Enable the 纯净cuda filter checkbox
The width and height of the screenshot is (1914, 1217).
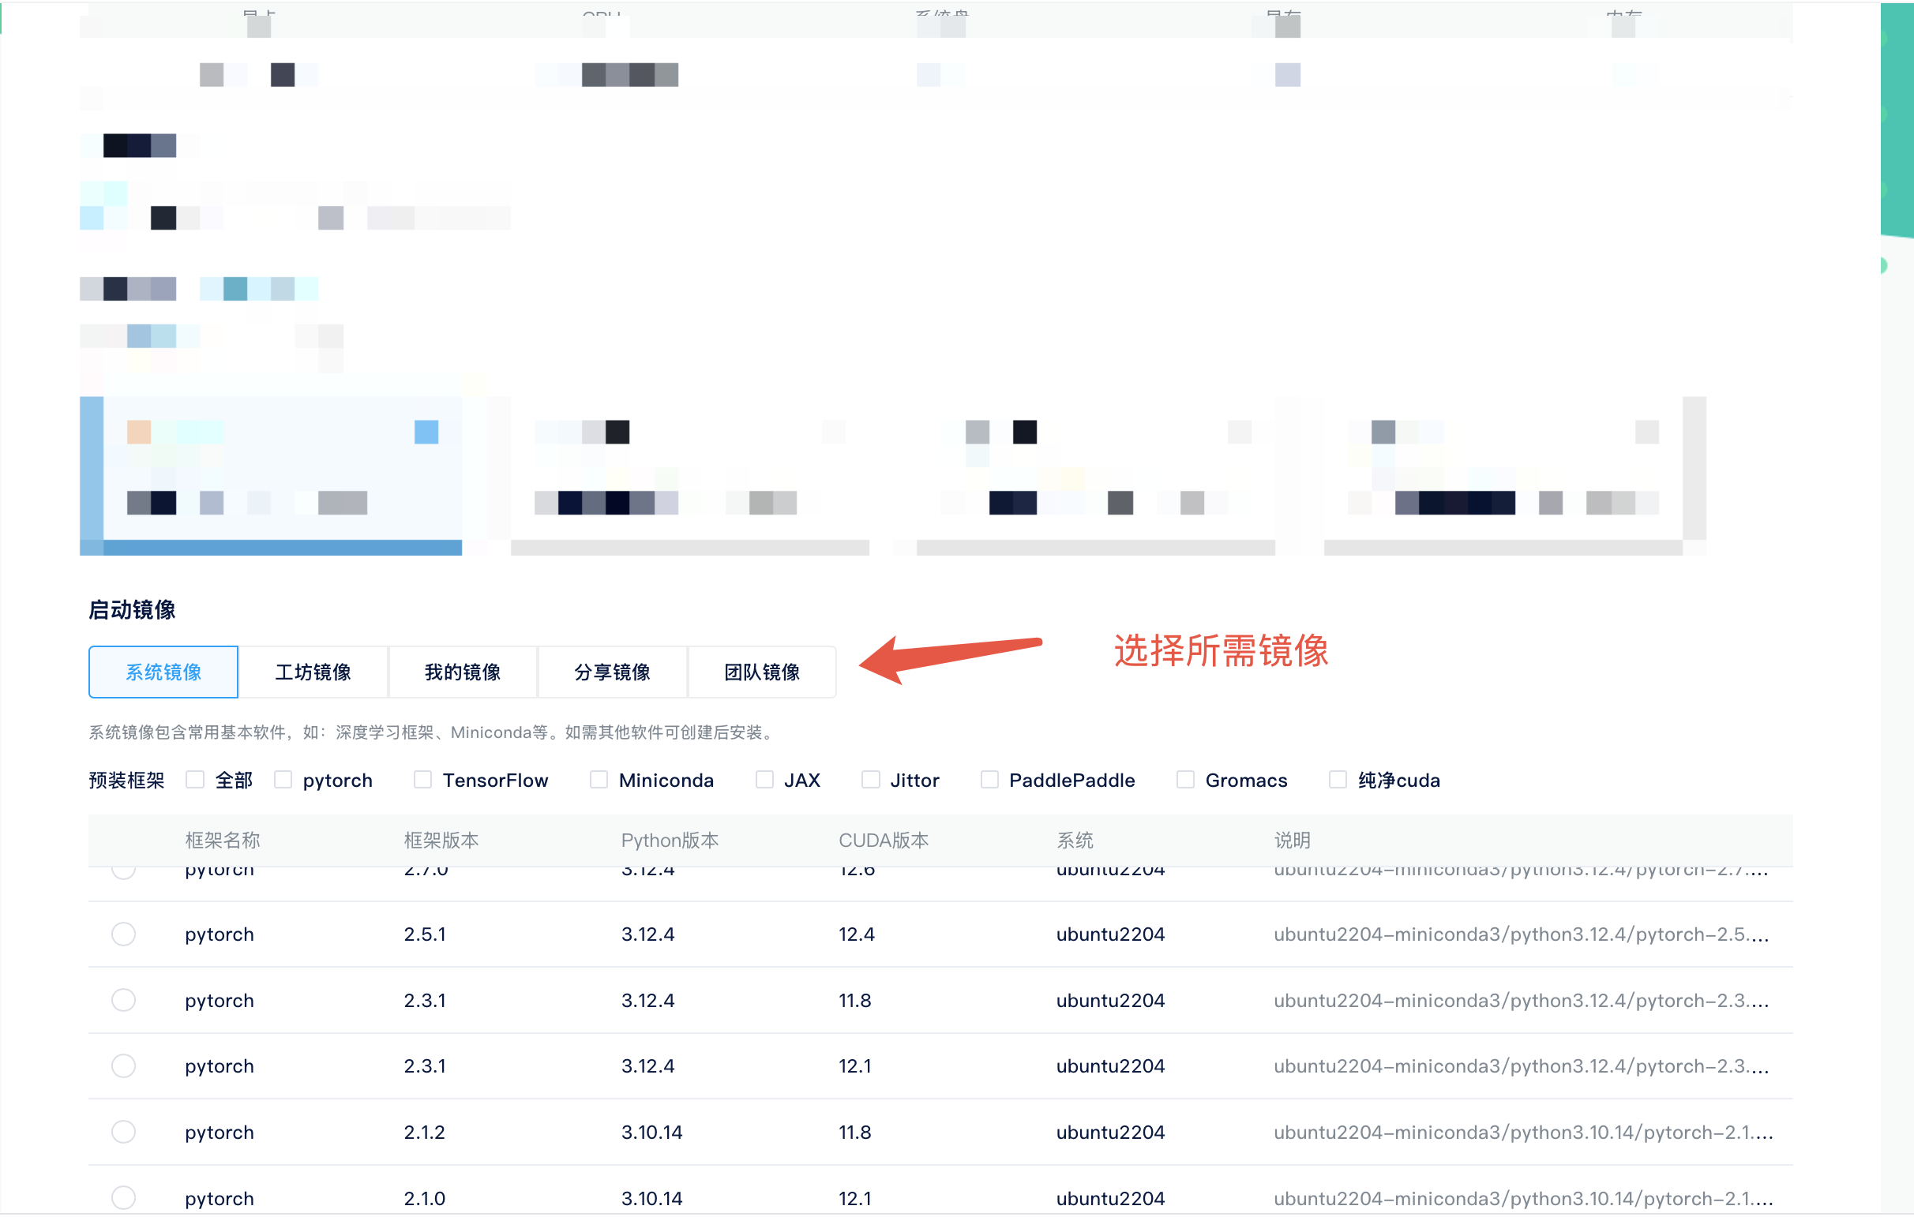1338,780
